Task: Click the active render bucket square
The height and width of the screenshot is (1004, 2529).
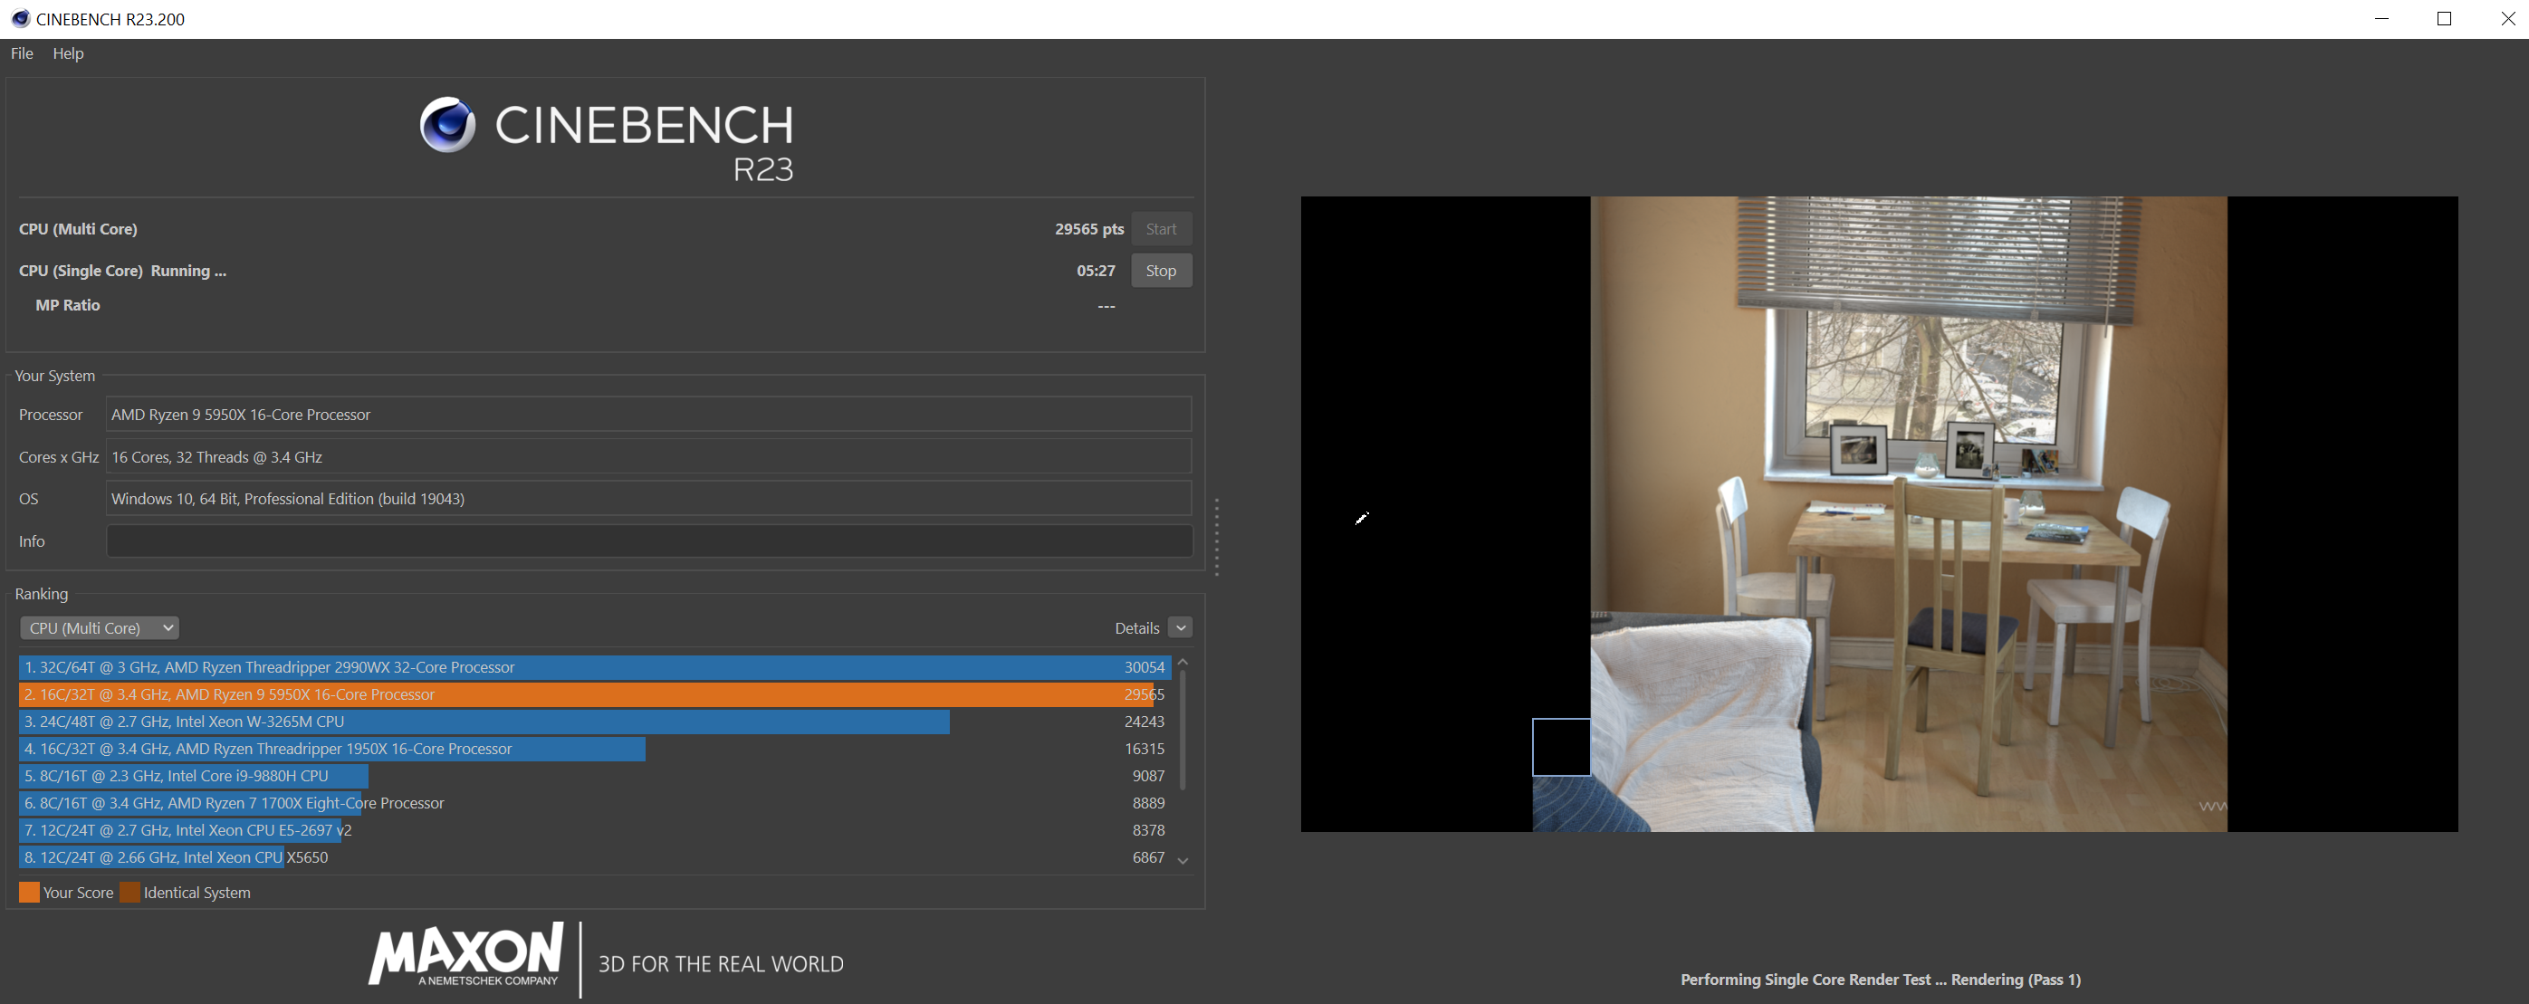Action: (x=1561, y=747)
